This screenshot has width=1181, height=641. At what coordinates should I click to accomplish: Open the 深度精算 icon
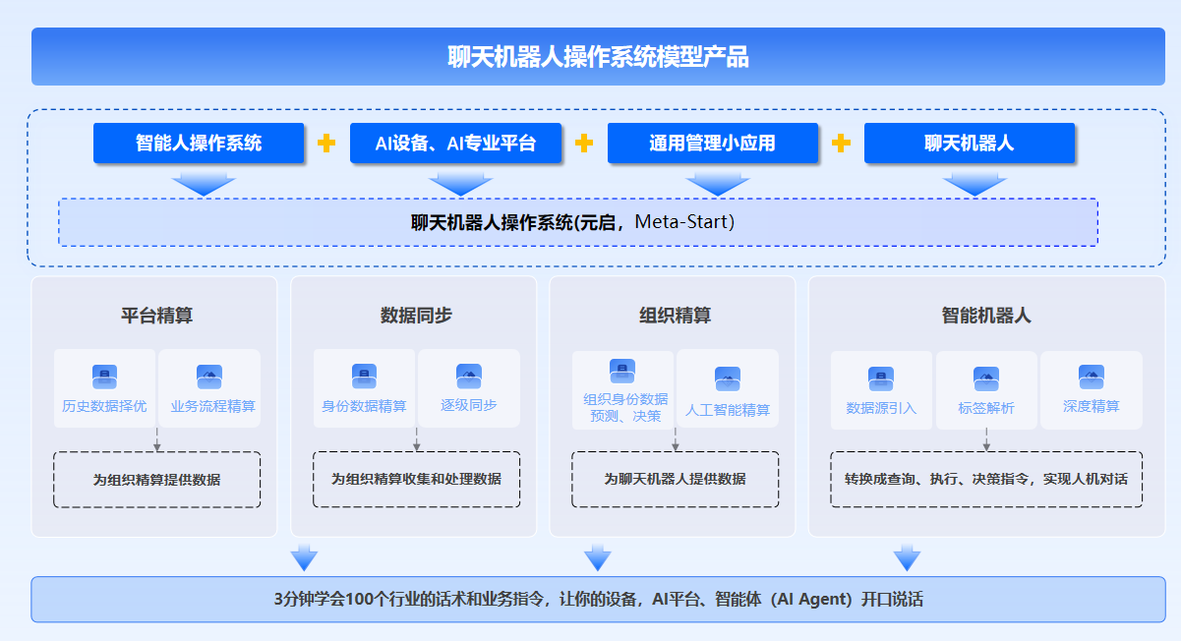pyautogui.click(x=1092, y=377)
